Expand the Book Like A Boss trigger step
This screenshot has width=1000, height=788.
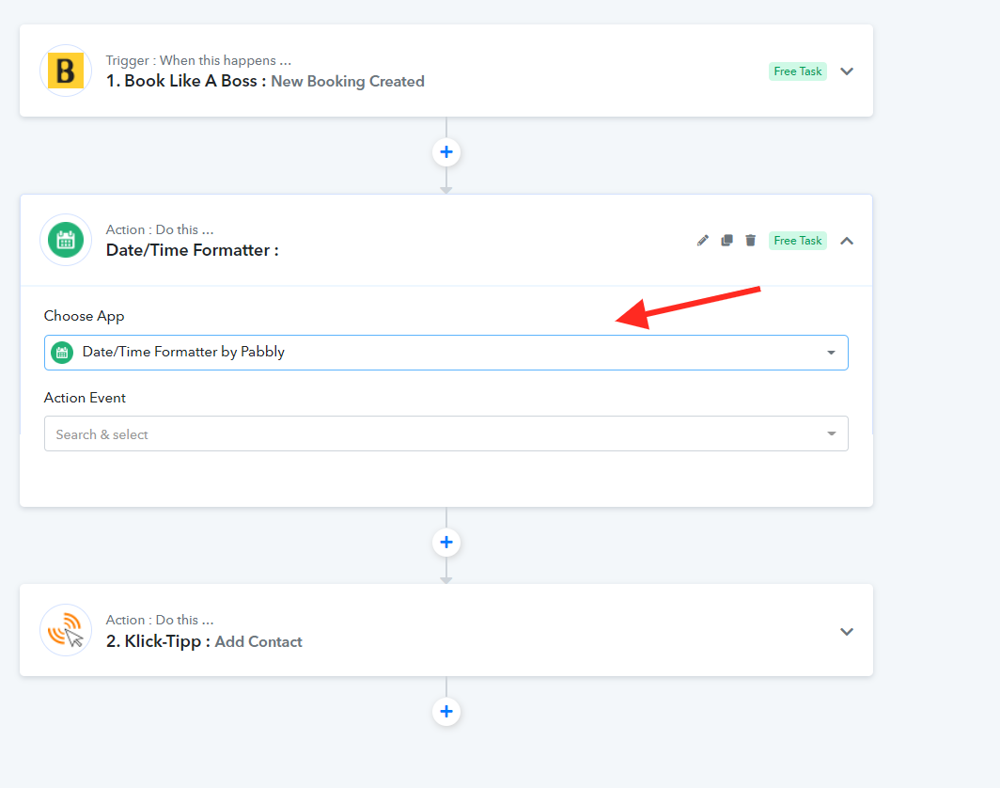pyautogui.click(x=847, y=71)
